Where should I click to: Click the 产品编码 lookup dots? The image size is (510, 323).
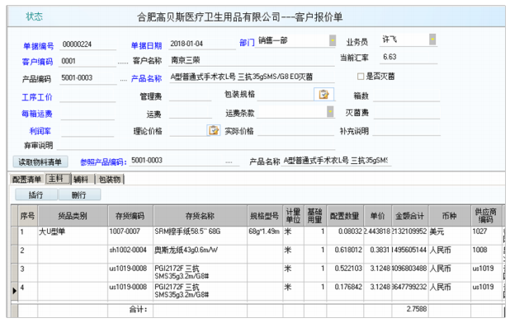pyautogui.click(x=123, y=80)
